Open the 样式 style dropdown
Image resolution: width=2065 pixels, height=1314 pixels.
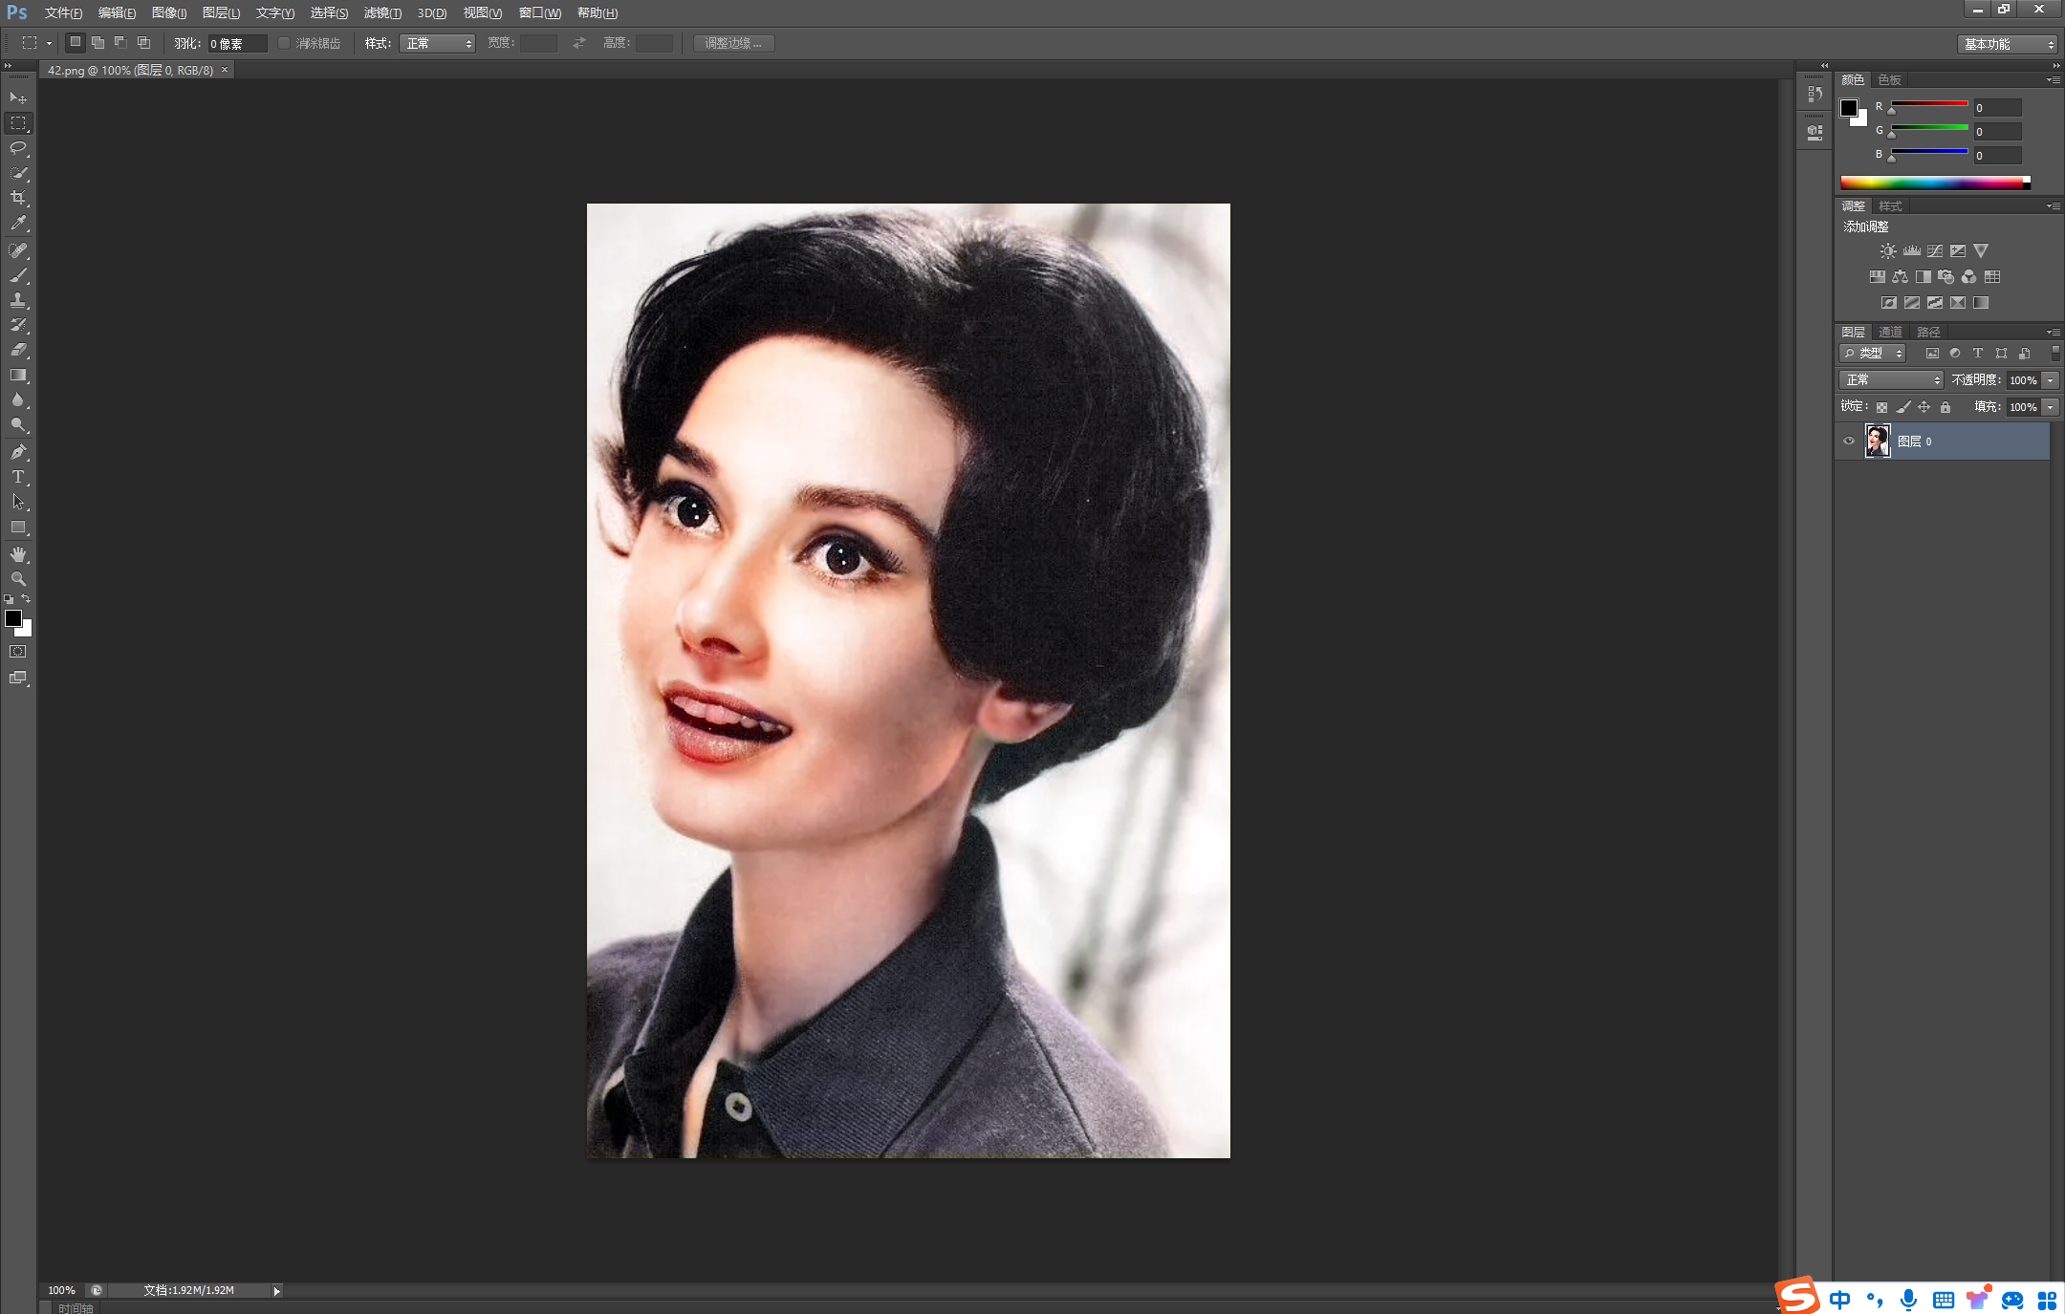437,43
